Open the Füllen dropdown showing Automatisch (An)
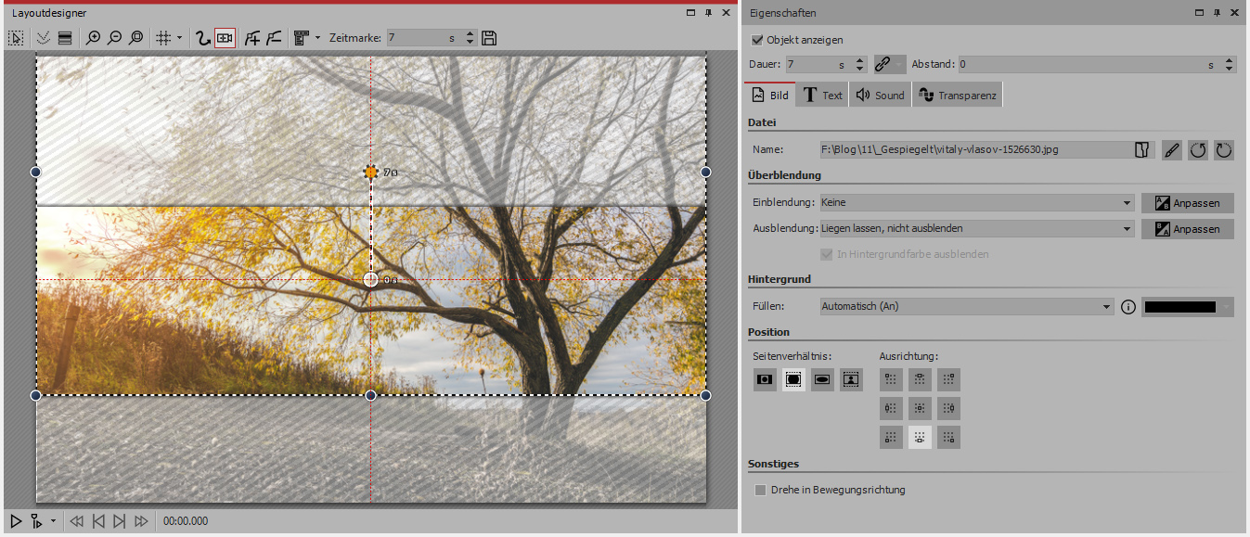The height and width of the screenshot is (537, 1250). point(966,306)
